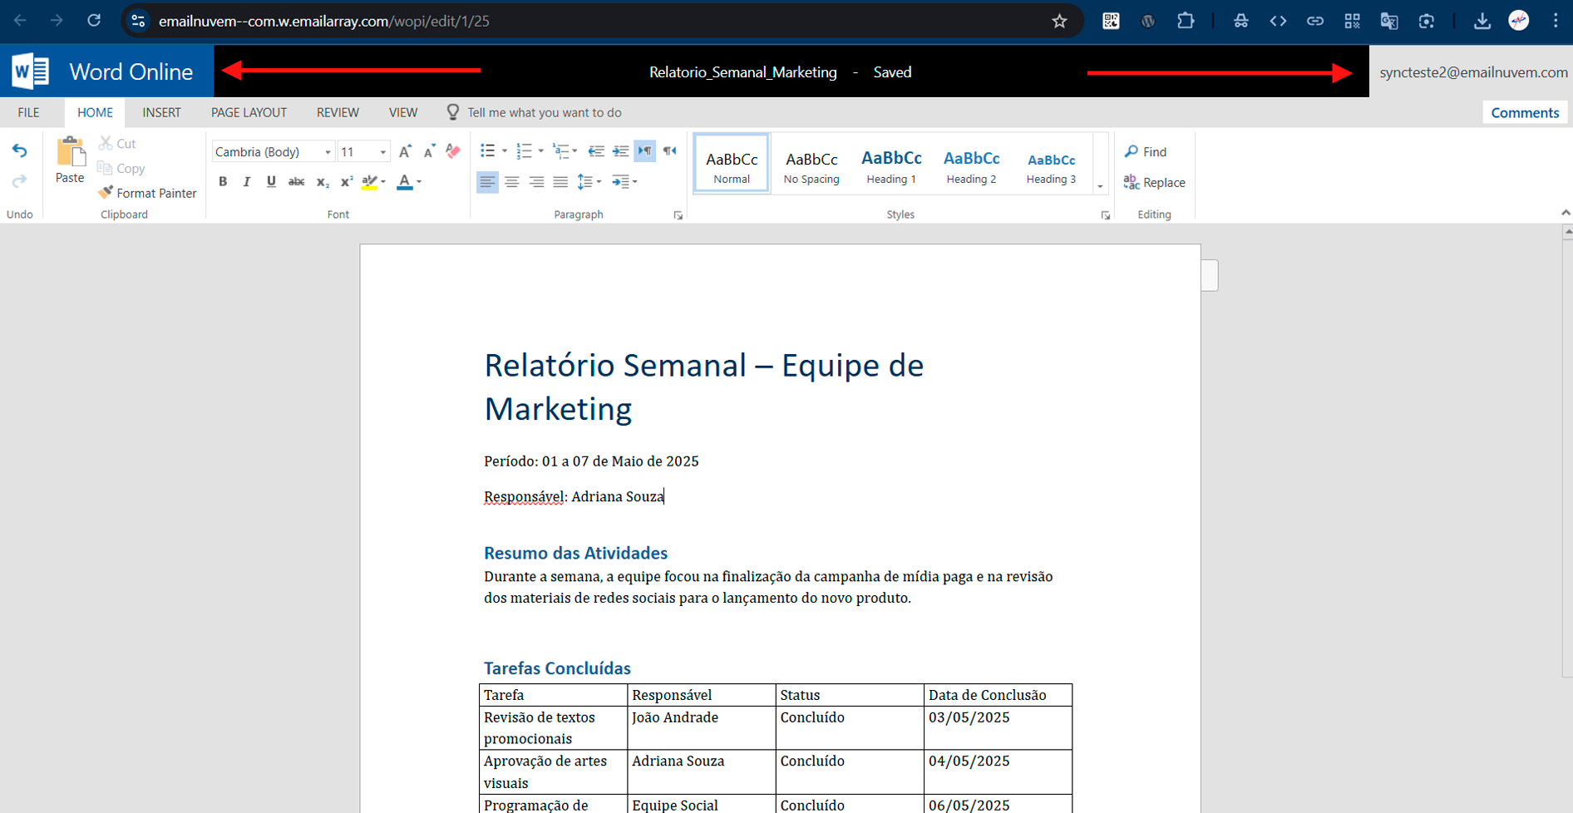1573x813 pixels.
Task: Click the blue font color swatch
Action: click(405, 182)
